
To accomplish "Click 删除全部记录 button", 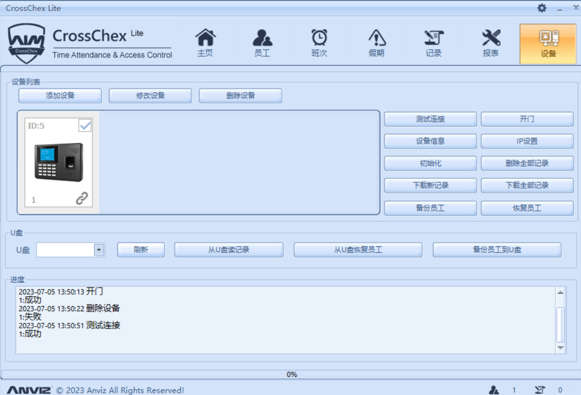I will [x=528, y=163].
